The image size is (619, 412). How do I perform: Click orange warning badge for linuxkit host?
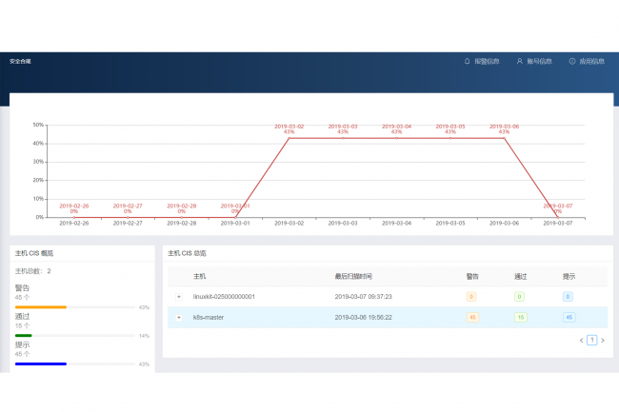472,297
